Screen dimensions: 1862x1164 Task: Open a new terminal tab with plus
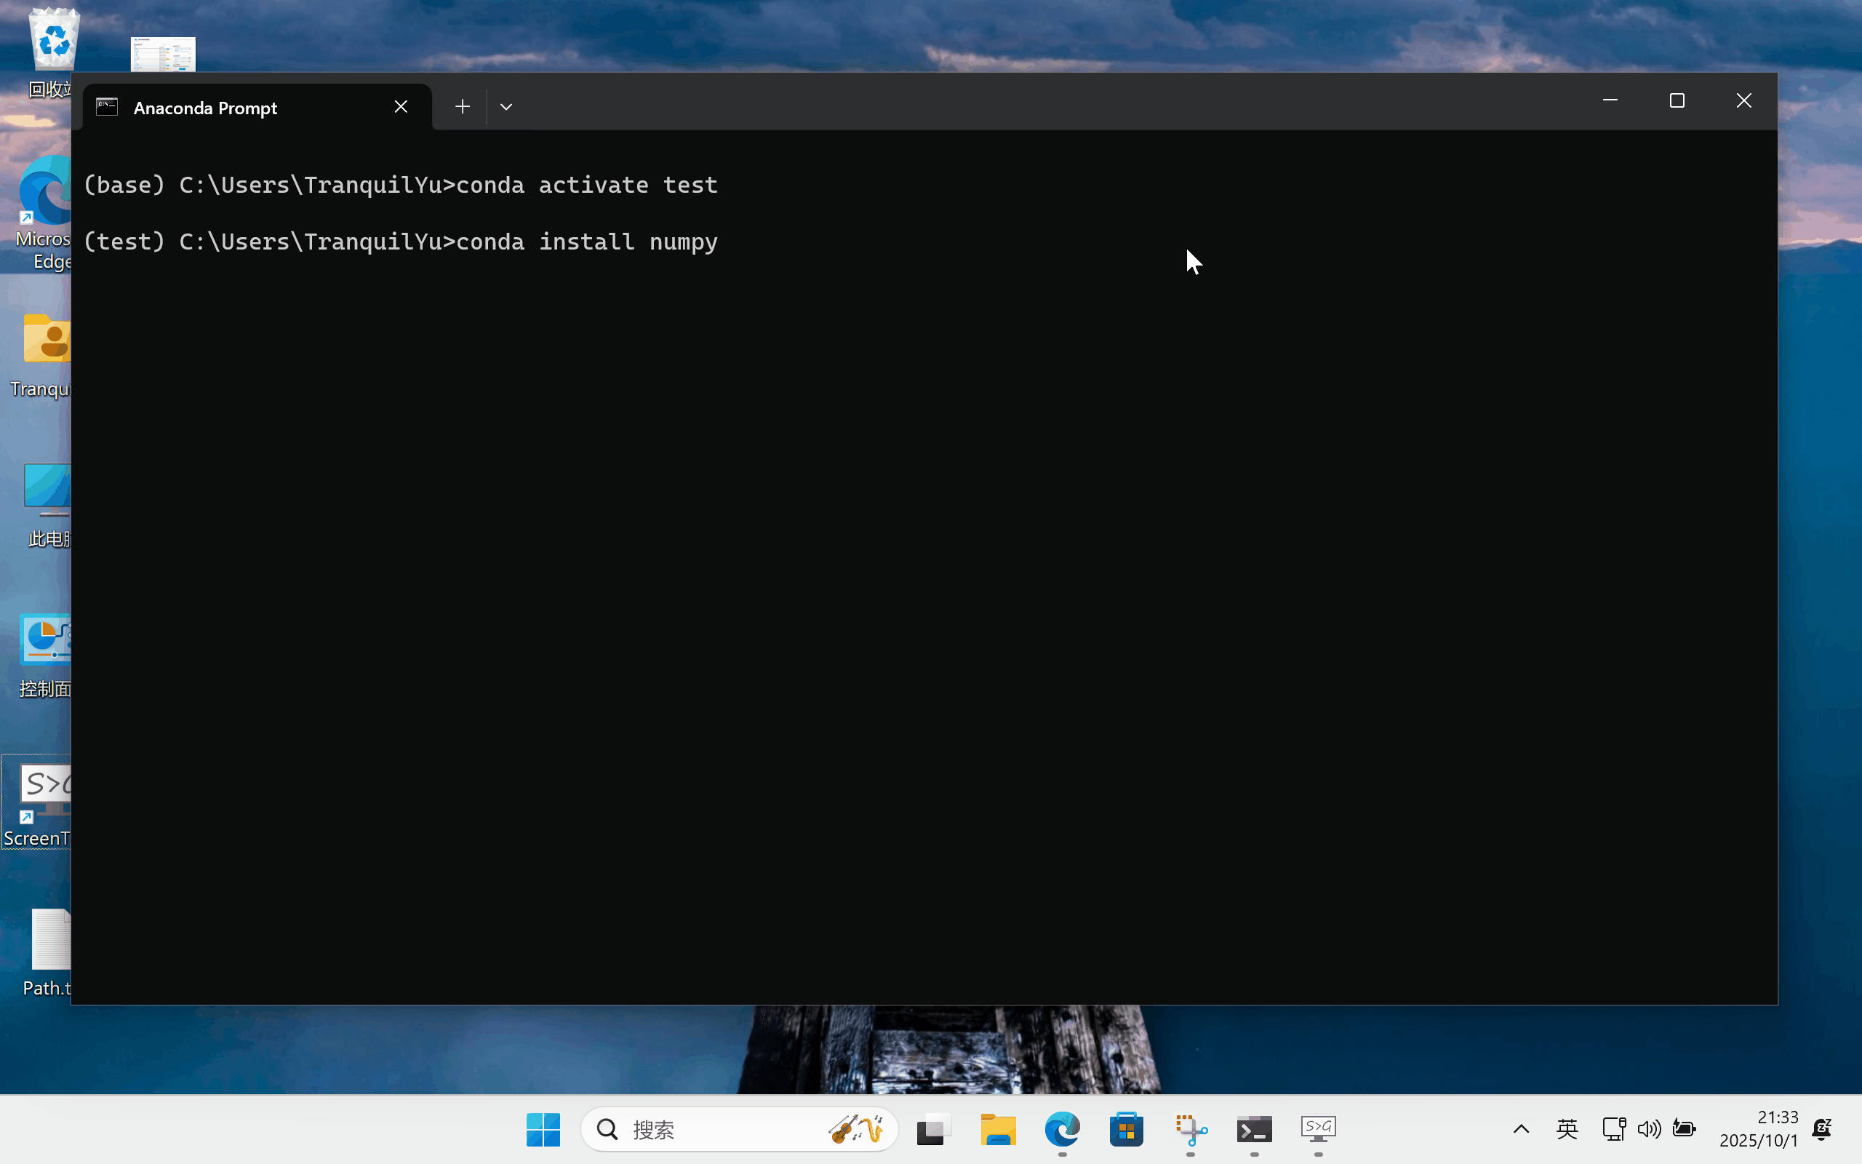coord(462,107)
